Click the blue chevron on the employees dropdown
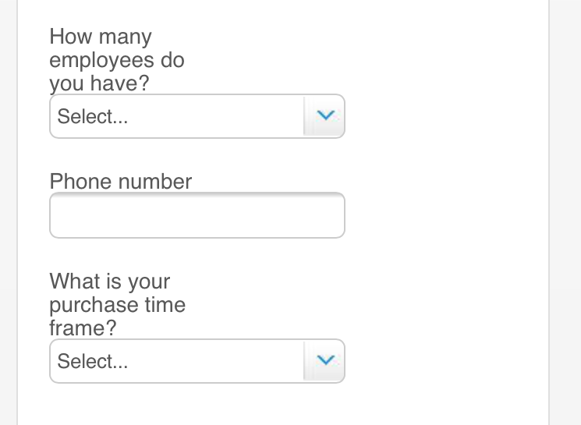Image resolution: width=581 pixels, height=425 pixels. [325, 116]
